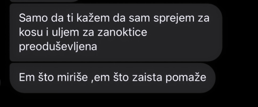Image resolution: width=258 pixels, height=107 pixels.
Task: Click the partially visible bubble at the top
Action: [x=44, y=1]
